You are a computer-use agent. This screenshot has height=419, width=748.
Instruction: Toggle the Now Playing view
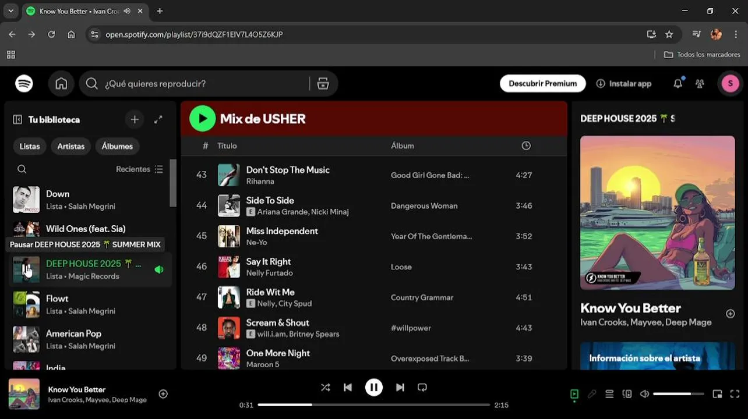pos(574,394)
